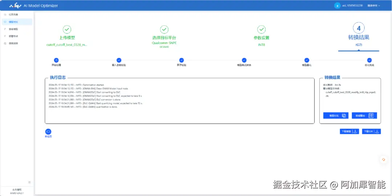
Task: Click the sidebar collapse icon
Action: click(29, 182)
